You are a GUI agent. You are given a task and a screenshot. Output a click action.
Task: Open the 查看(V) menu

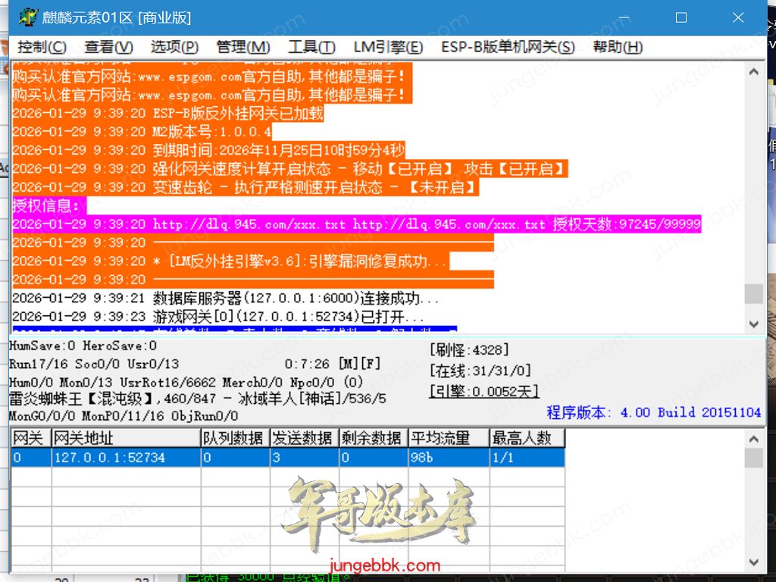click(108, 47)
